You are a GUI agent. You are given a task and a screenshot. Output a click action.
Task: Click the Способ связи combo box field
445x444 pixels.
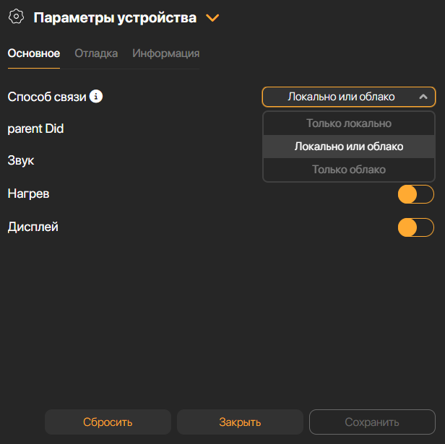coord(341,97)
